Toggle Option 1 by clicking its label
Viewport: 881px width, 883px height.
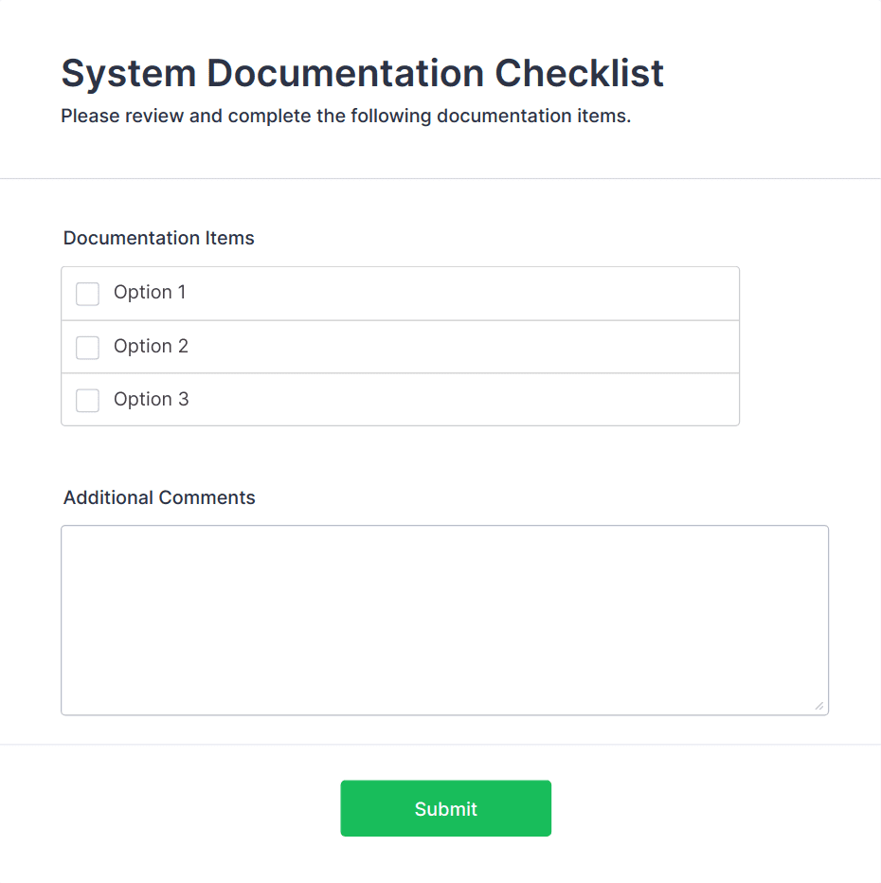pyautogui.click(x=151, y=294)
